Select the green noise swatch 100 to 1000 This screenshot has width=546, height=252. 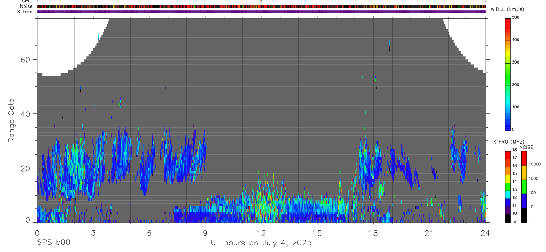coord(523,187)
